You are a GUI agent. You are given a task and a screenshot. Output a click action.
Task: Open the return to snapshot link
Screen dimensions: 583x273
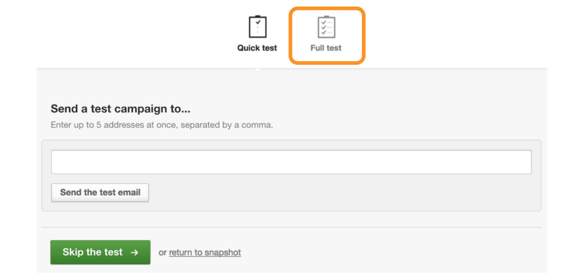click(205, 253)
